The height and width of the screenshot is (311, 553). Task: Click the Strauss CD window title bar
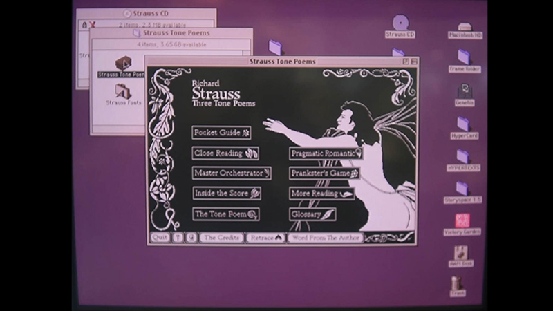(147, 13)
